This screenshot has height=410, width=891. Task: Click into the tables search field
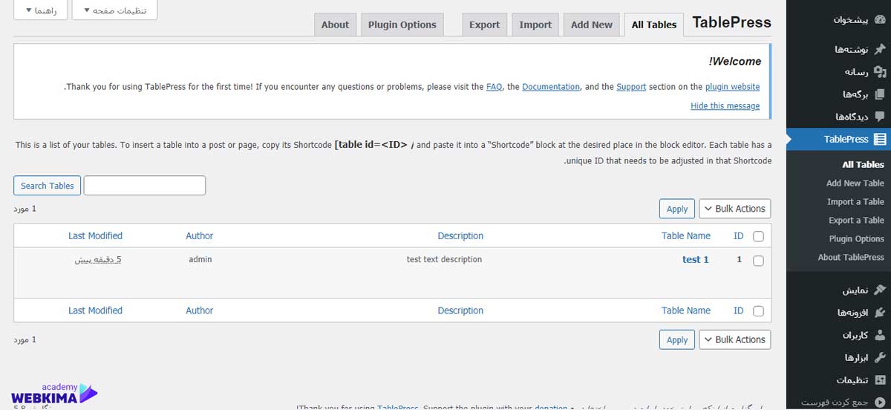145,186
